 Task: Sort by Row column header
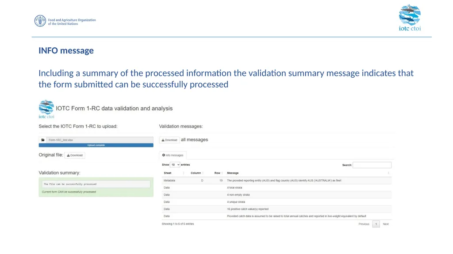(x=217, y=173)
